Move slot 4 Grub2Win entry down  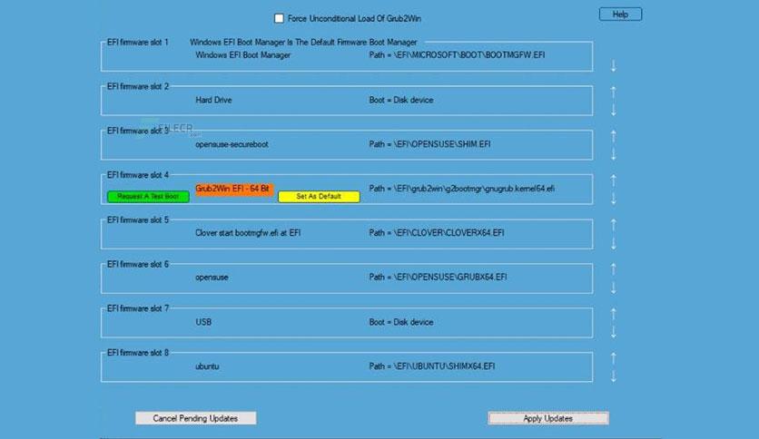(x=614, y=199)
